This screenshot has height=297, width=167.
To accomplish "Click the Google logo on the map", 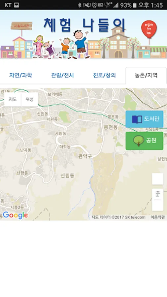I will pos(15,215).
